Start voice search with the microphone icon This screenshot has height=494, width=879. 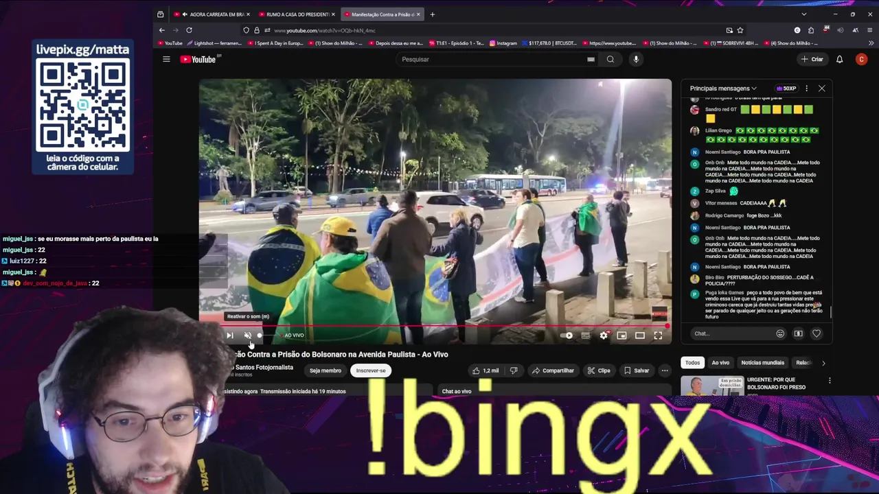(636, 59)
